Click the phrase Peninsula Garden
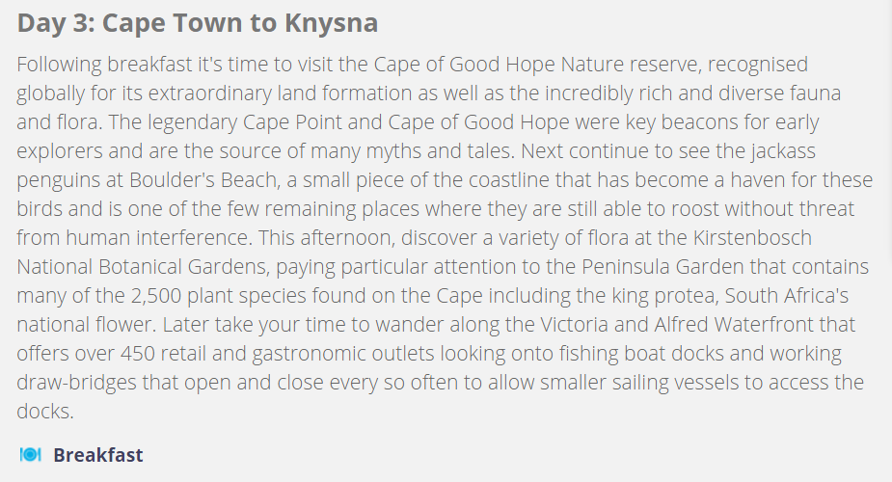The height and width of the screenshot is (482, 892). click(662, 267)
